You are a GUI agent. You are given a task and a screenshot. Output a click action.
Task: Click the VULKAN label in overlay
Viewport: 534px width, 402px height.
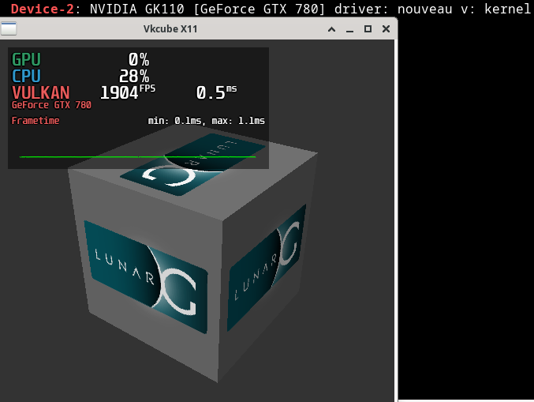tap(41, 92)
